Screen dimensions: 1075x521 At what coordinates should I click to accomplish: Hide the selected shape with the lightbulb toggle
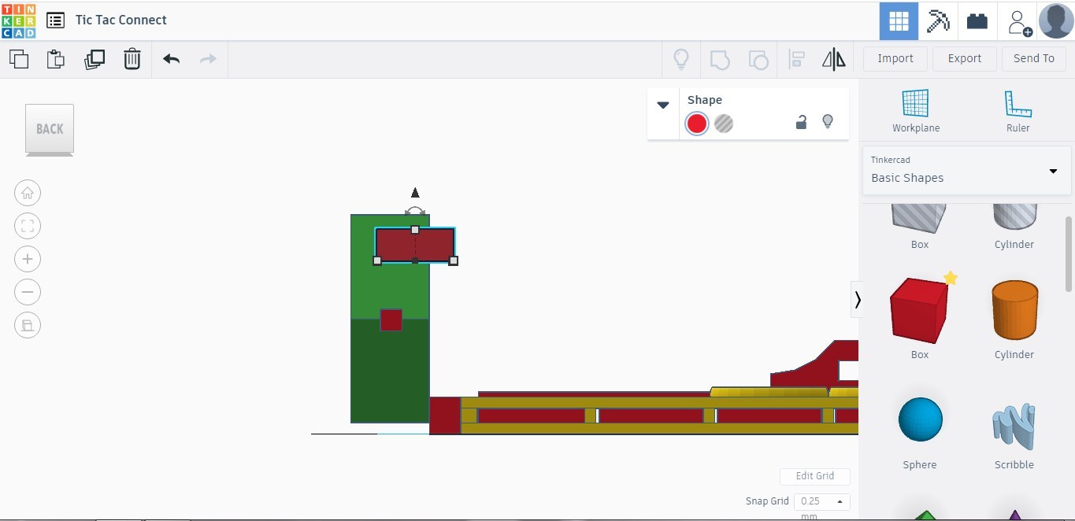(828, 121)
